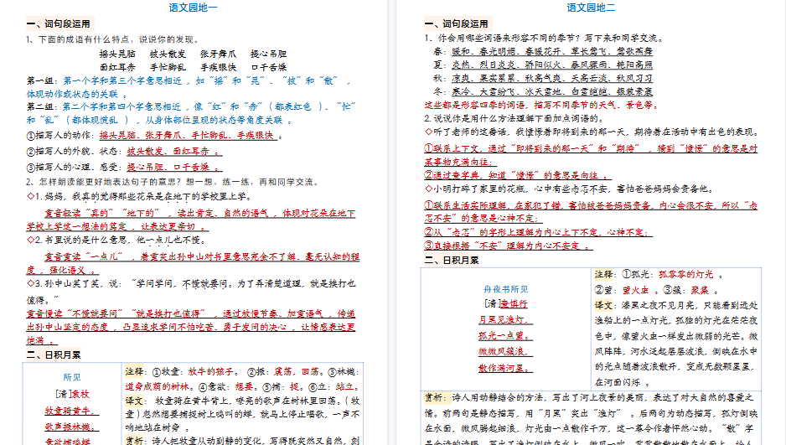Click the bold label 第二组
This screenshot has width=786, height=445.
click(42, 107)
